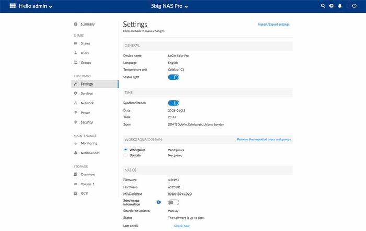Go to Shares in sidebar
This screenshot has height=231, width=366.
point(85,43)
